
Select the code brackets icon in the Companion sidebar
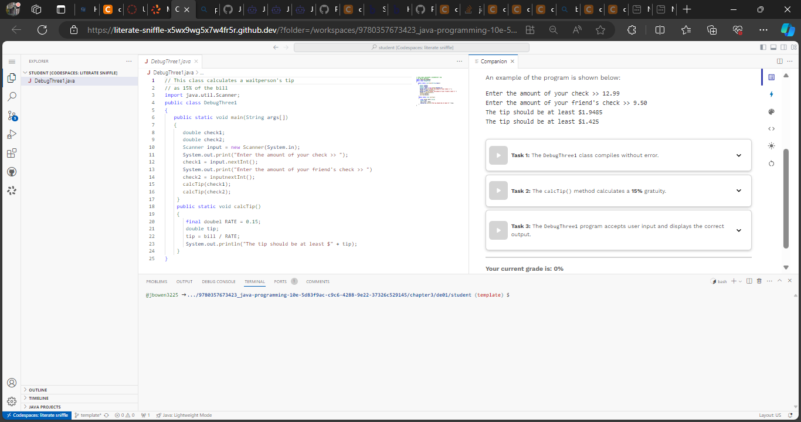coord(771,128)
